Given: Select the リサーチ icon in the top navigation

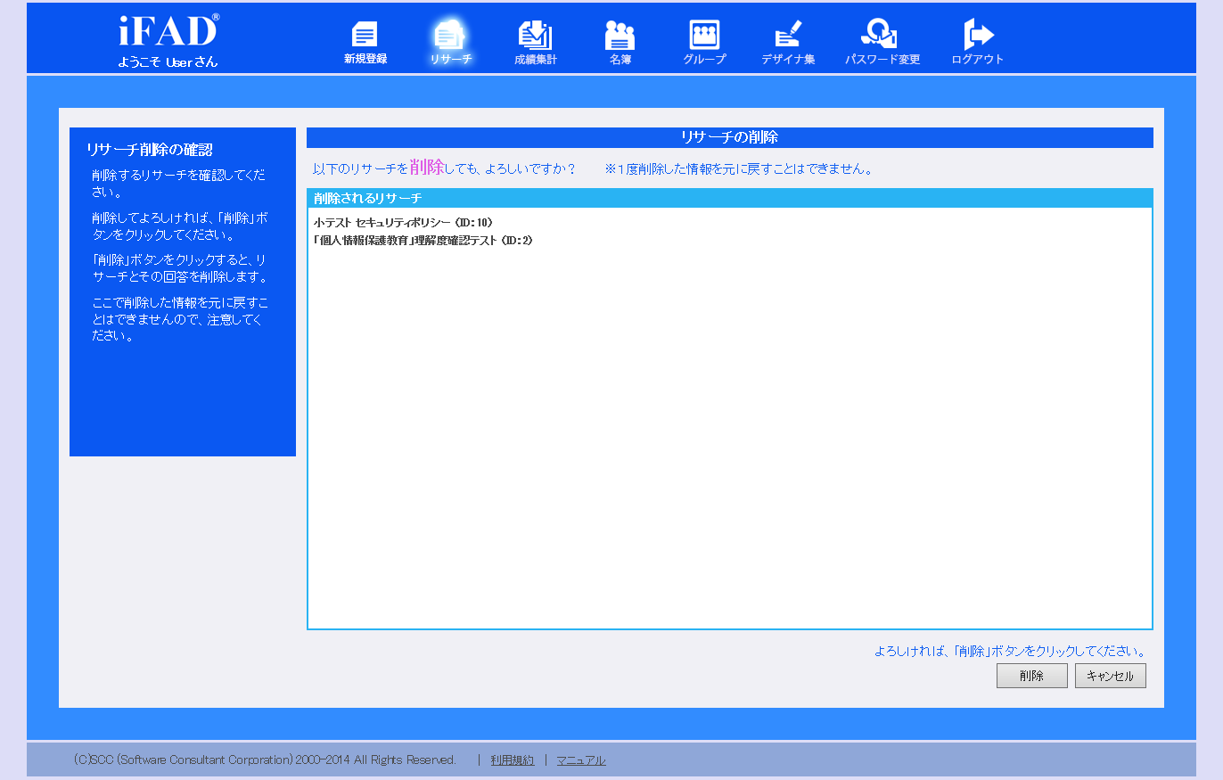Looking at the screenshot, I should (x=450, y=43).
